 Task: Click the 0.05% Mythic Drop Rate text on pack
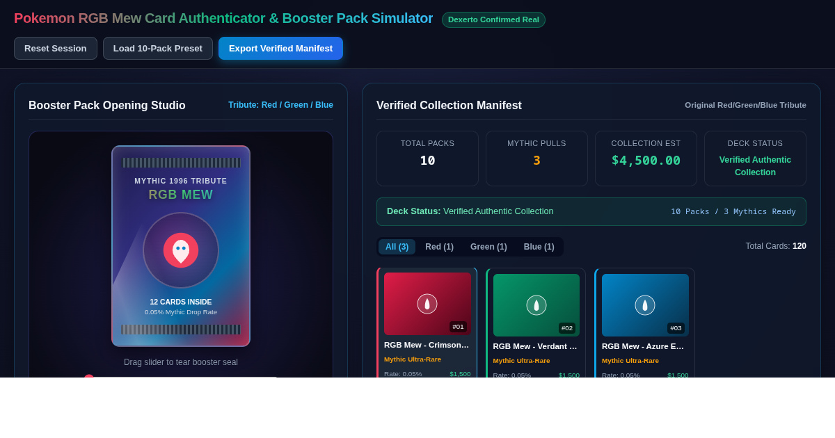pos(181,312)
